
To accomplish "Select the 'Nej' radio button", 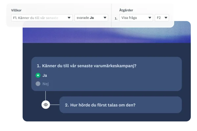I will tap(38, 84).
